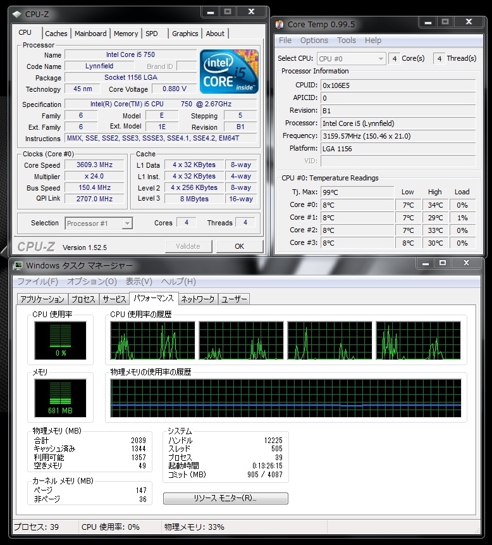Open the Help menu in Core Temp
The image size is (492, 545).
373,41
